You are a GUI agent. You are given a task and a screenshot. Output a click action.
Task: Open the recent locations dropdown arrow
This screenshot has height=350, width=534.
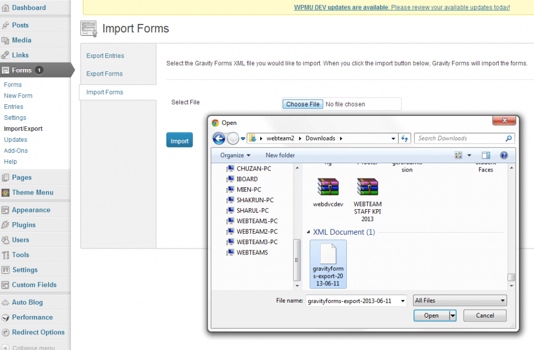(x=243, y=138)
